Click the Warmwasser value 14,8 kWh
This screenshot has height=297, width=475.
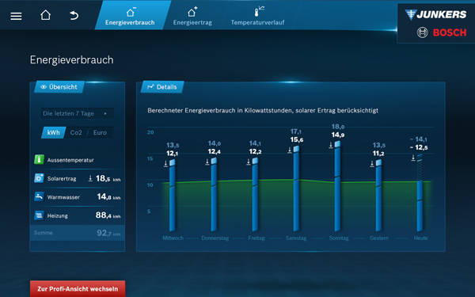pos(108,197)
